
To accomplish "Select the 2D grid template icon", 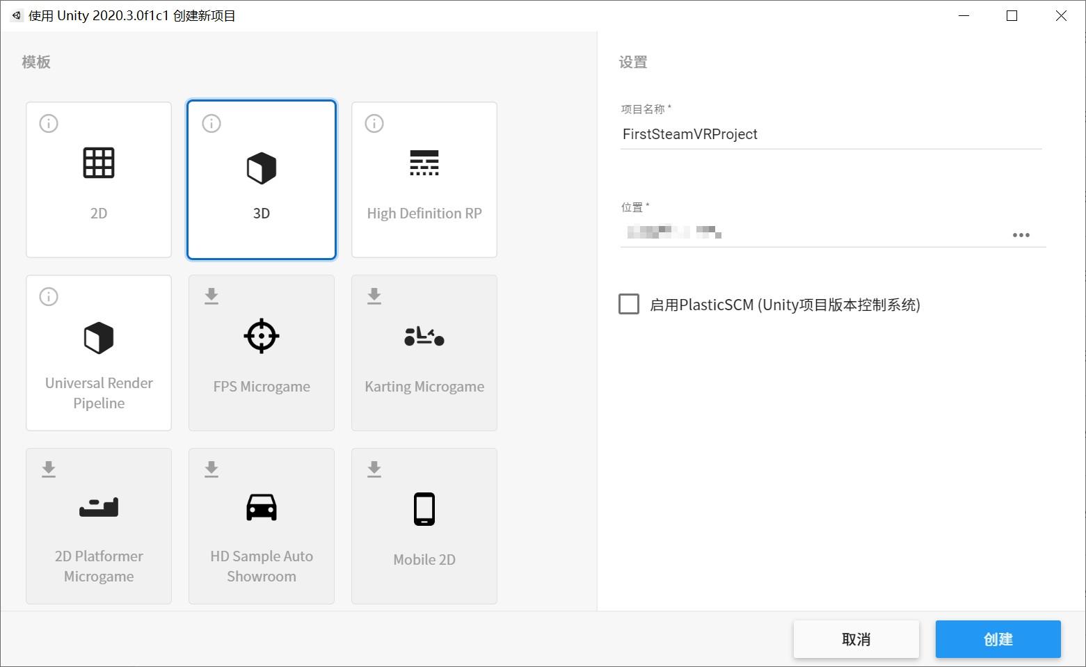I will click(99, 163).
